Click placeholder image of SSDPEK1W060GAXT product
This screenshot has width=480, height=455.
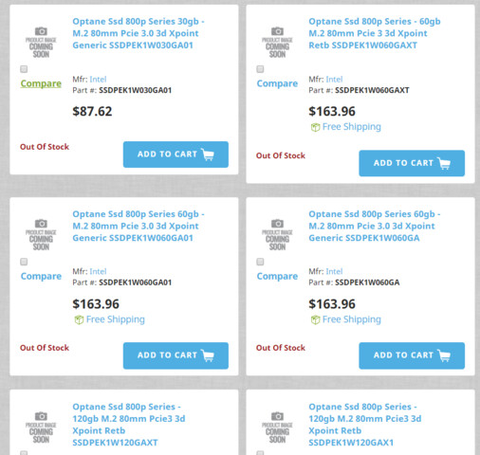(x=277, y=43)
